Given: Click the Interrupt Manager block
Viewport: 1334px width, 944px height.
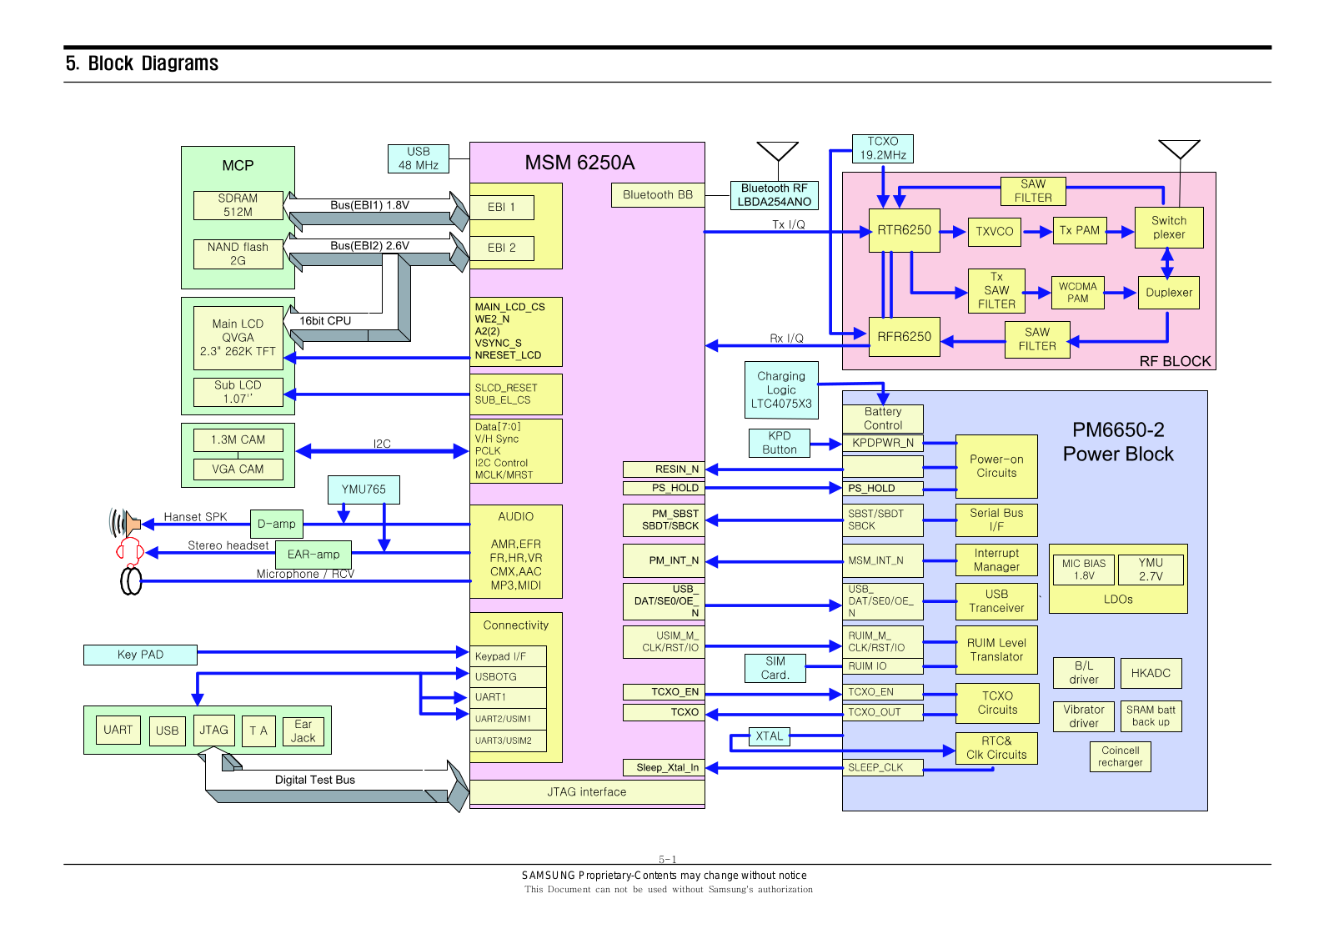Looking at the screenshot, I should [996, 560].
